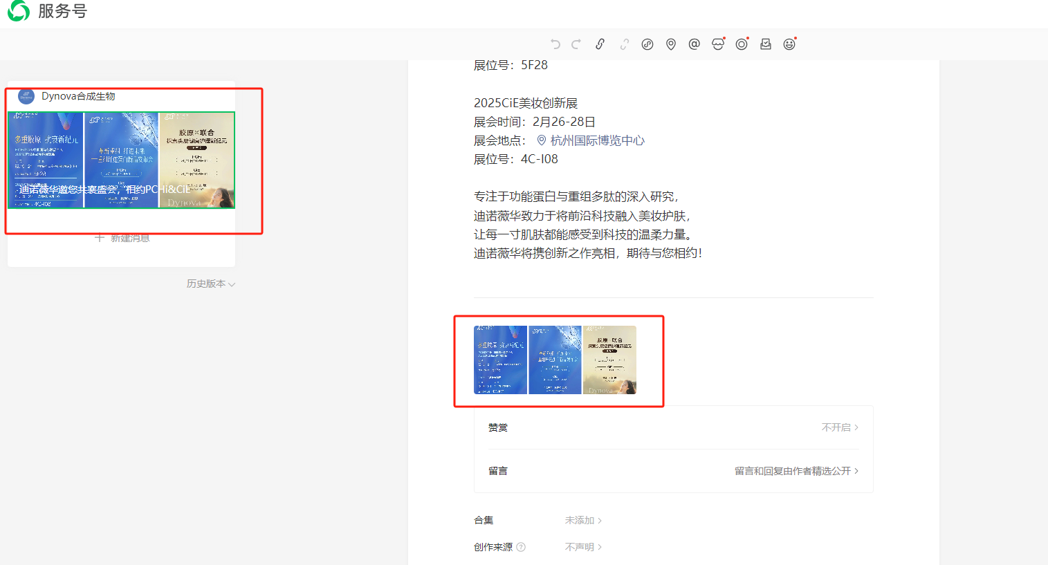Click the @ mention icon
The width and height of the screenshot is (1048, 565).
click(x=695, y=44)
